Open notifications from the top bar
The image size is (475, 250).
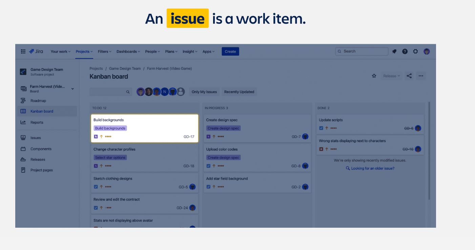click(x=393, y=51)
